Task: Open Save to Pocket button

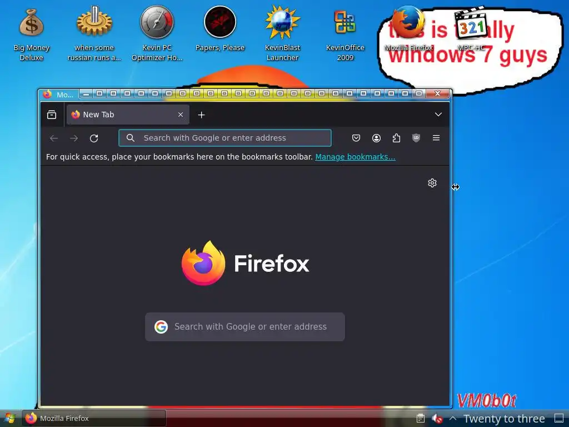Action: pyautogui.click(x=356, y=138)
